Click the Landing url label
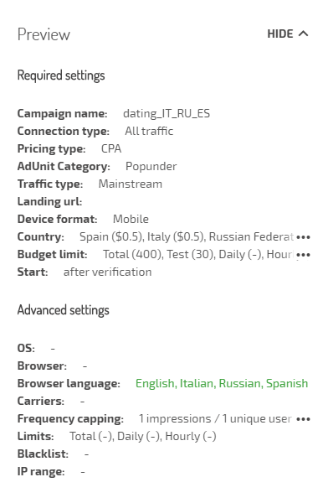Image resolution: width=333 pixels, height=503 pixels. (49, 201)
